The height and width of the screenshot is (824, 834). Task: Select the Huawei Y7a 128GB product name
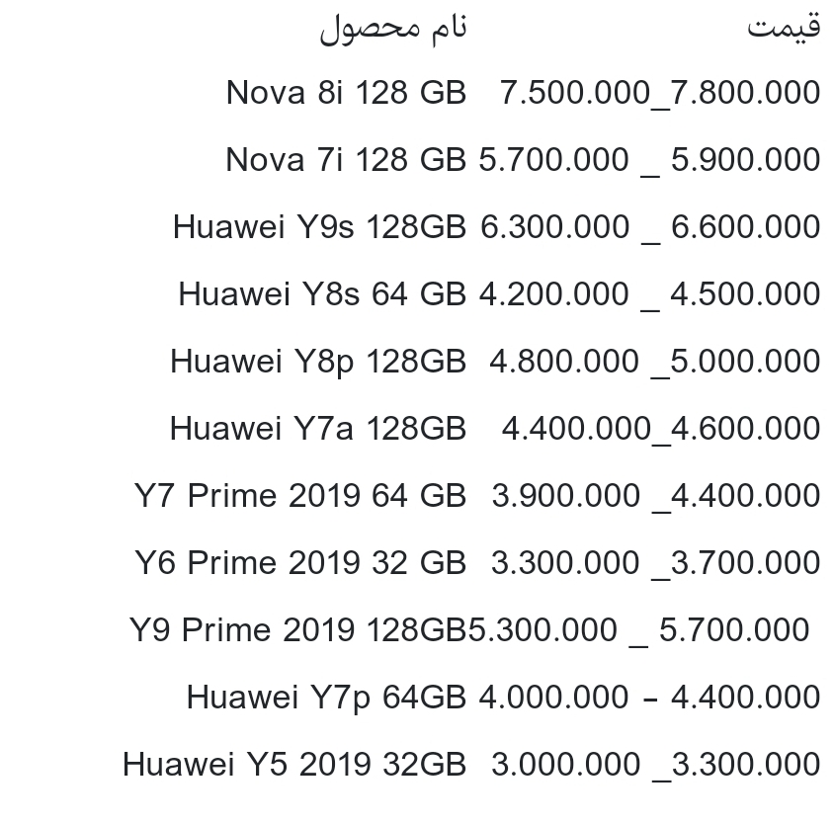pyautogui.click(x=317, y=429)
